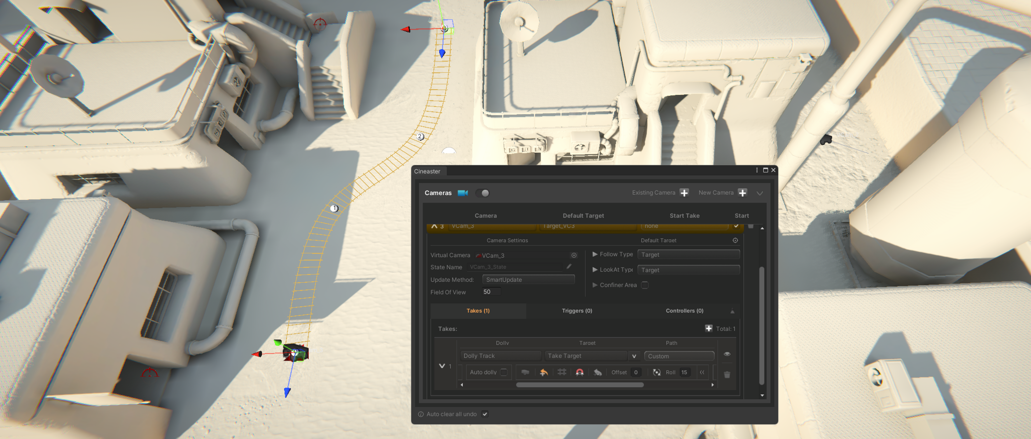Click the orange curved arrow icon
1031x439 pixels.
tap(543, 372)
